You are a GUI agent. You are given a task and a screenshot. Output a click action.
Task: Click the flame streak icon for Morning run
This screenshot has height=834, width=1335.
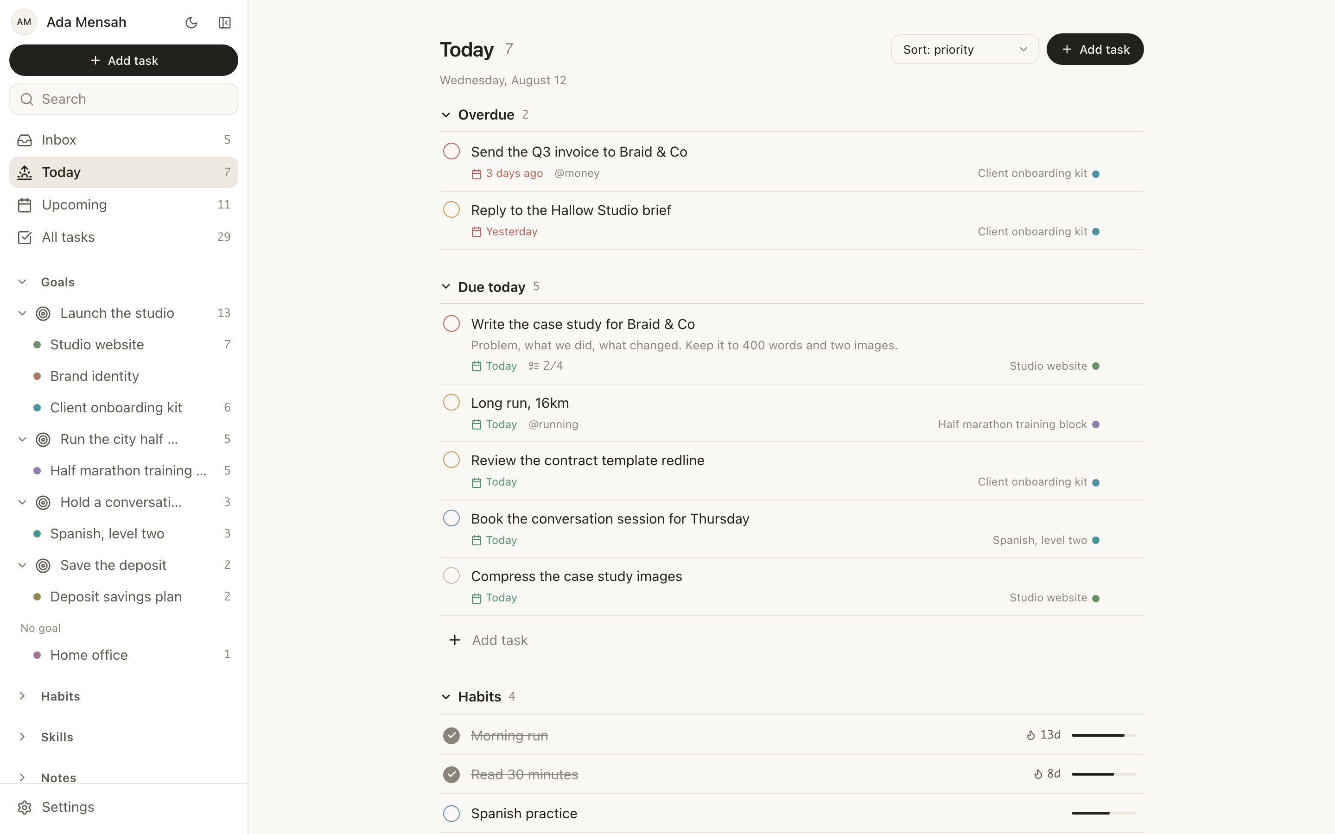pyautogui.click(x=1030, y=735)
